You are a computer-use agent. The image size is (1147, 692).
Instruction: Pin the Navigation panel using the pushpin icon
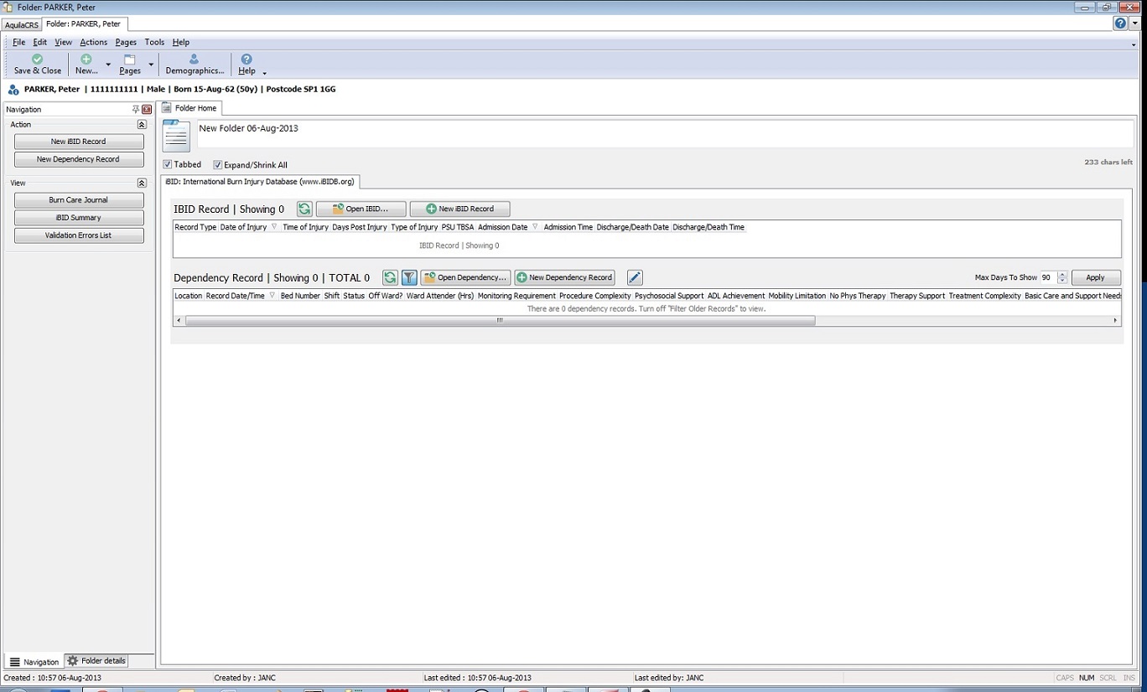(136, 110)
